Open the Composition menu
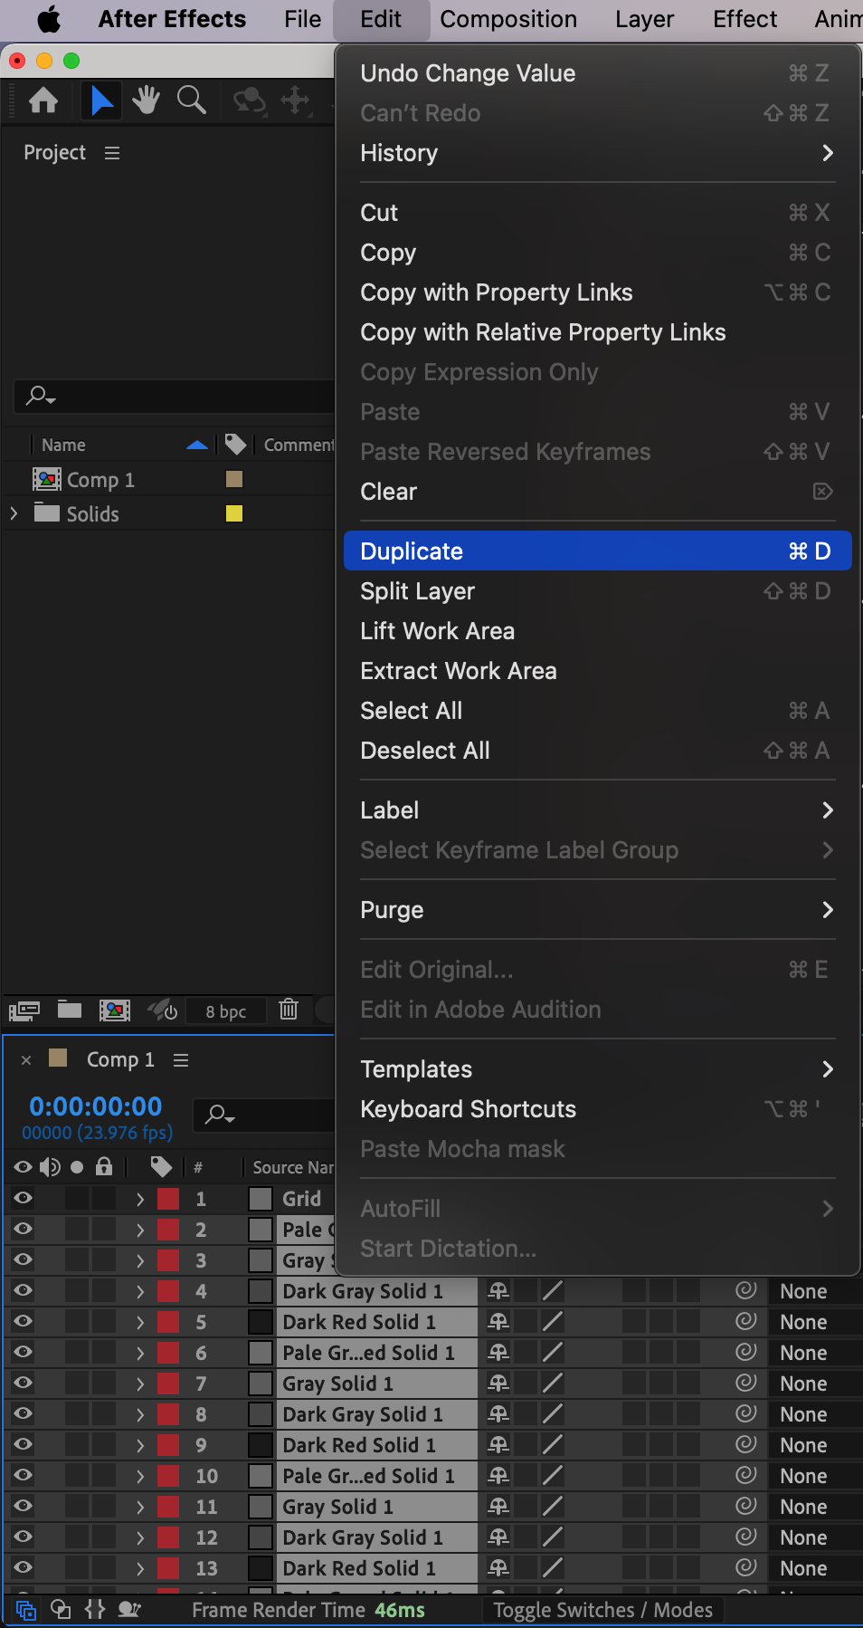The image size is (863, 1628). [x=508, y=19]
